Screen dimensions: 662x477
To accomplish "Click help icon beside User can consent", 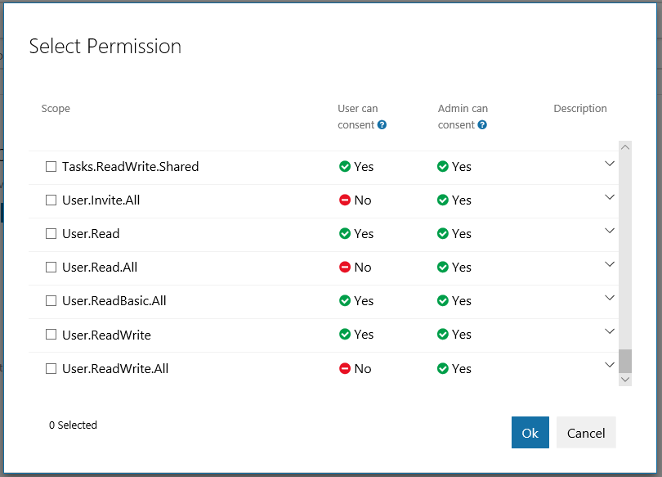I will 382,125.
